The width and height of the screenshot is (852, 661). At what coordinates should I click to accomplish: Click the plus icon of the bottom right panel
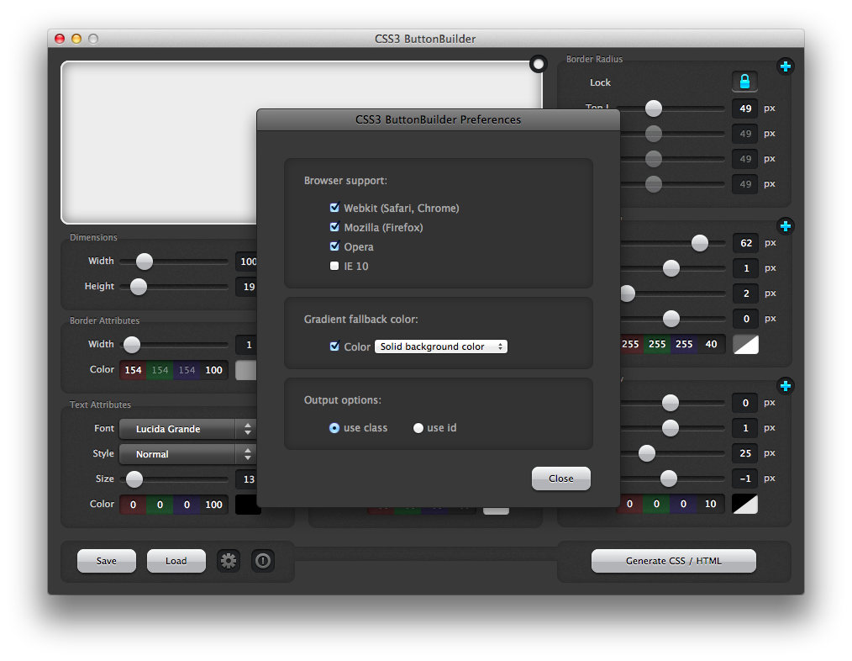click(785, 386)
